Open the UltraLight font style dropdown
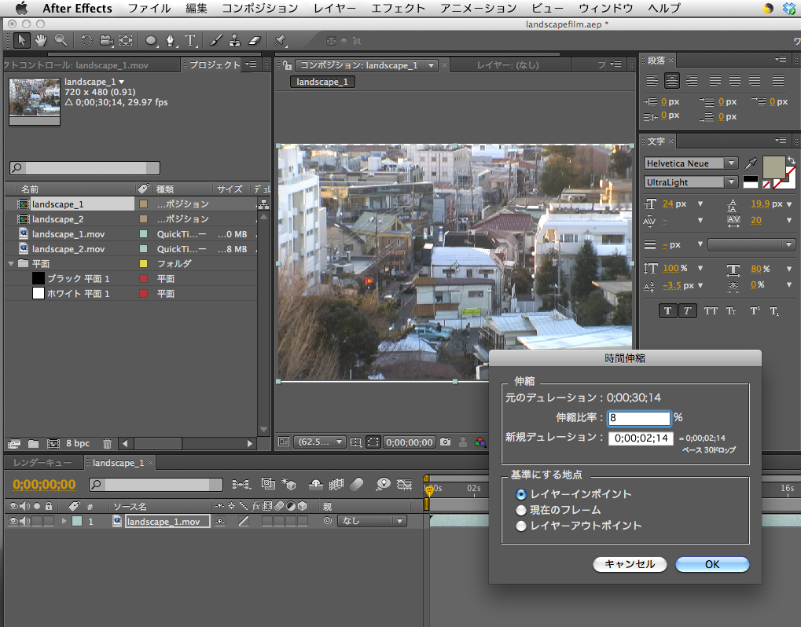 click(691, 182)
